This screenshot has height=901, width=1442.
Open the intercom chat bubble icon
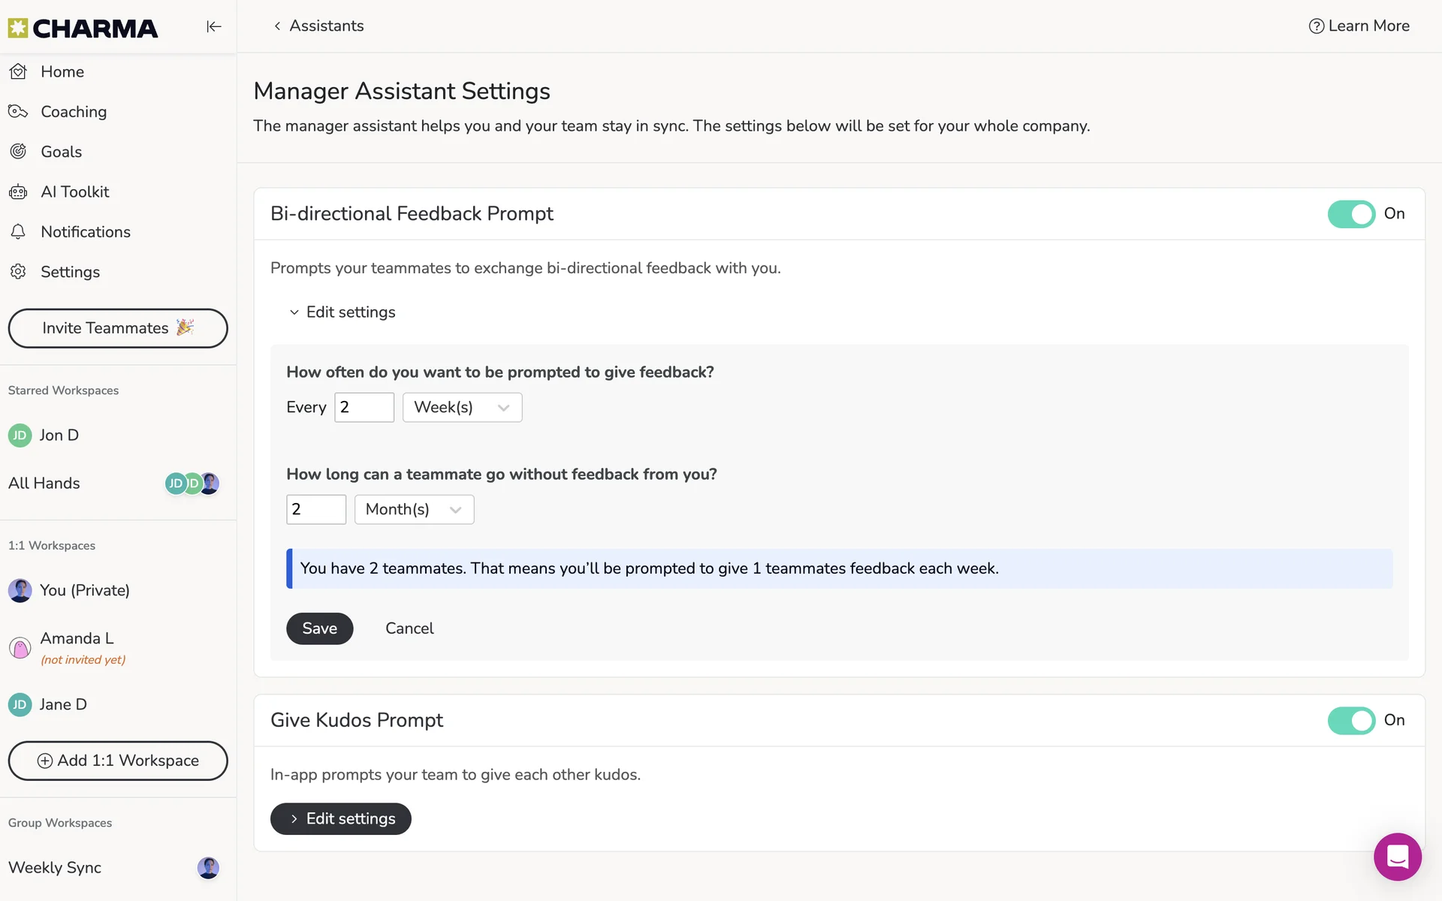1397,857
